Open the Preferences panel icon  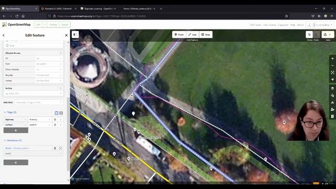[332, 109]
